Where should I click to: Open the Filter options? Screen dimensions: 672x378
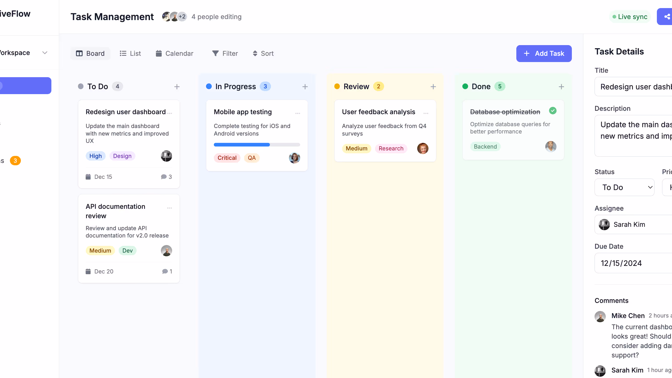pos(225,53)
